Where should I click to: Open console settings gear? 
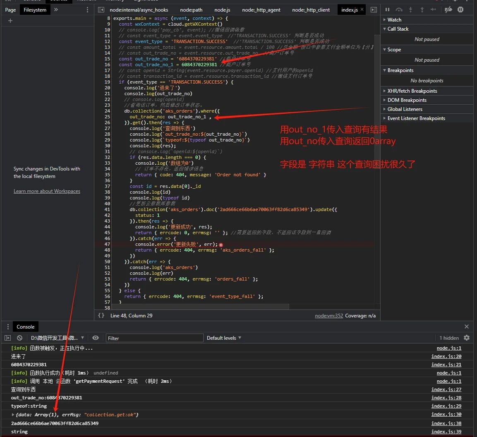467,338
